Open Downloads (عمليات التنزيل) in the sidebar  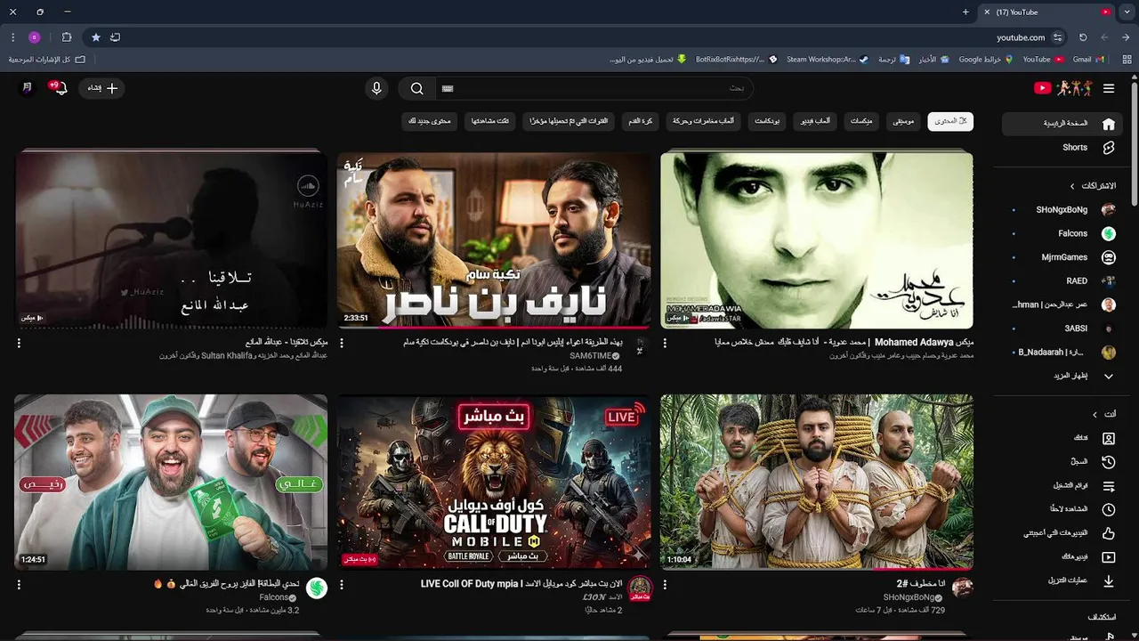(1059, 580)
